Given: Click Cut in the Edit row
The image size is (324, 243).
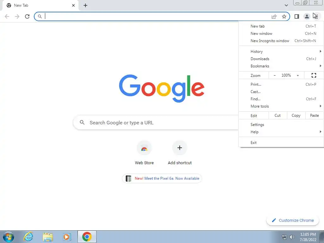Looking at the screenshot, I should [x=278, y=115].
